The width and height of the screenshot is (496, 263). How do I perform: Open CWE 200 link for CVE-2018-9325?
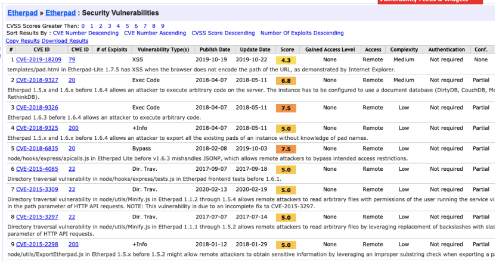tap(73, 128)
